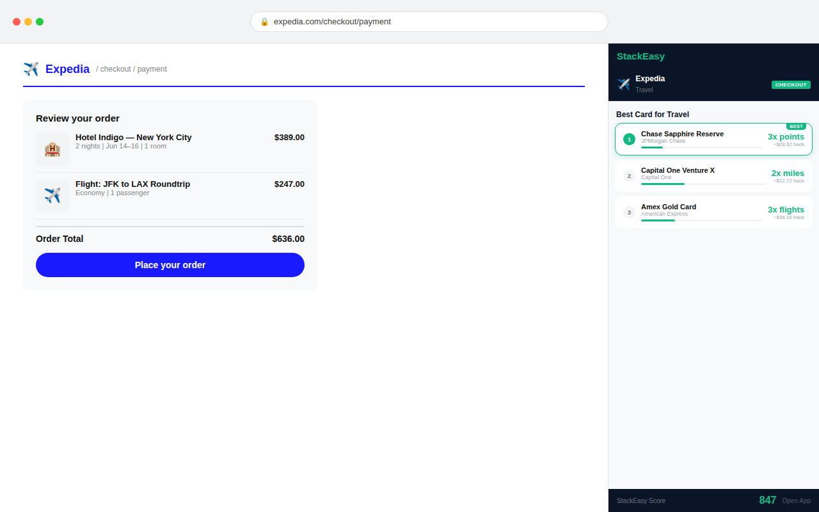The image size is (819, 512).
Task: Click the $247.00 flight price
Action: coord(289,184)
